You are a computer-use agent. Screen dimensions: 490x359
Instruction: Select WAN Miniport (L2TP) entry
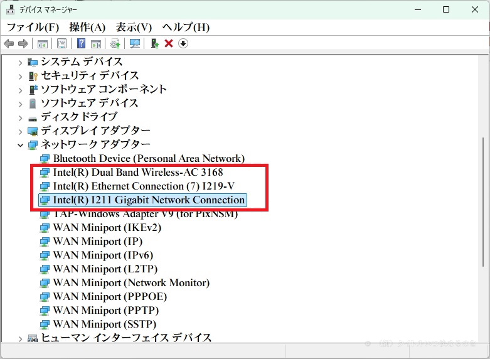[105, 269]
